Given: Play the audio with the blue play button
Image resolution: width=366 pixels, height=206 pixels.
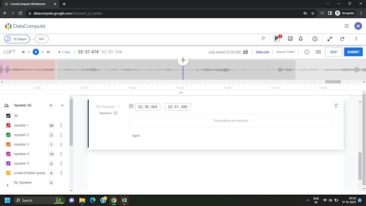Looking at the screenshot, I should point(36,52).
